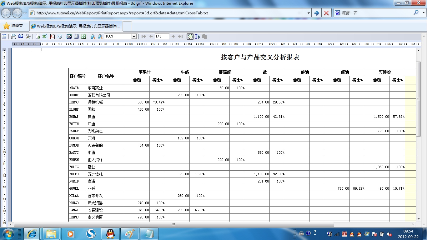Viewport: 427px width, 240px height.
Task: Expand the 100% zoom dropdown
Action: click(x=134, y=37)
